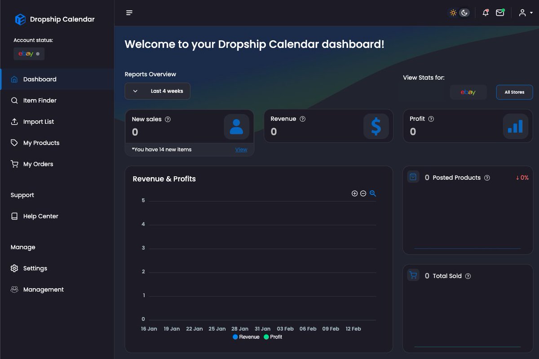
Task: Click the eBay account status badge
Action: pyautogui.click(x=29, y=54)
